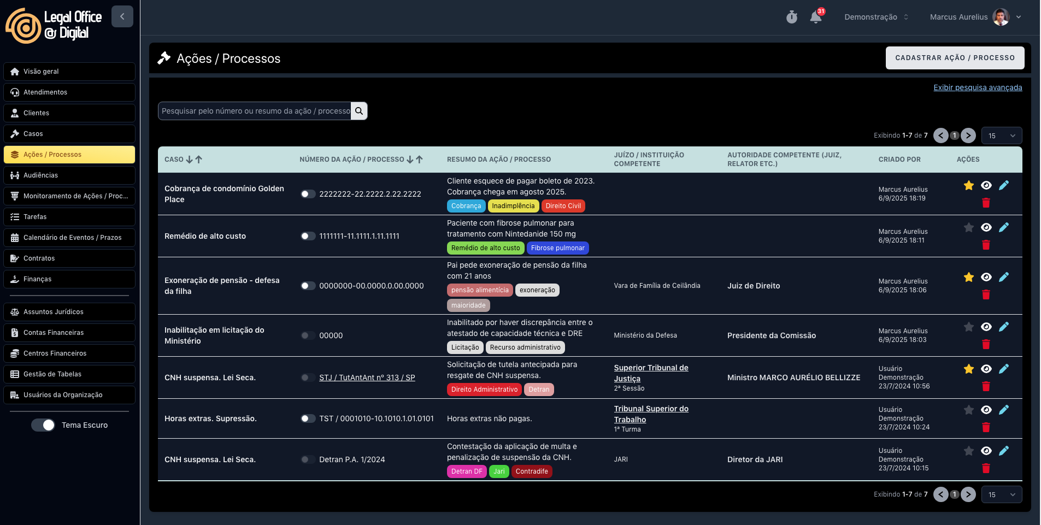Viewport: 1041px width, 525px height.
Task: Go to next page arrow at top
Action: [x=968, y=135]
